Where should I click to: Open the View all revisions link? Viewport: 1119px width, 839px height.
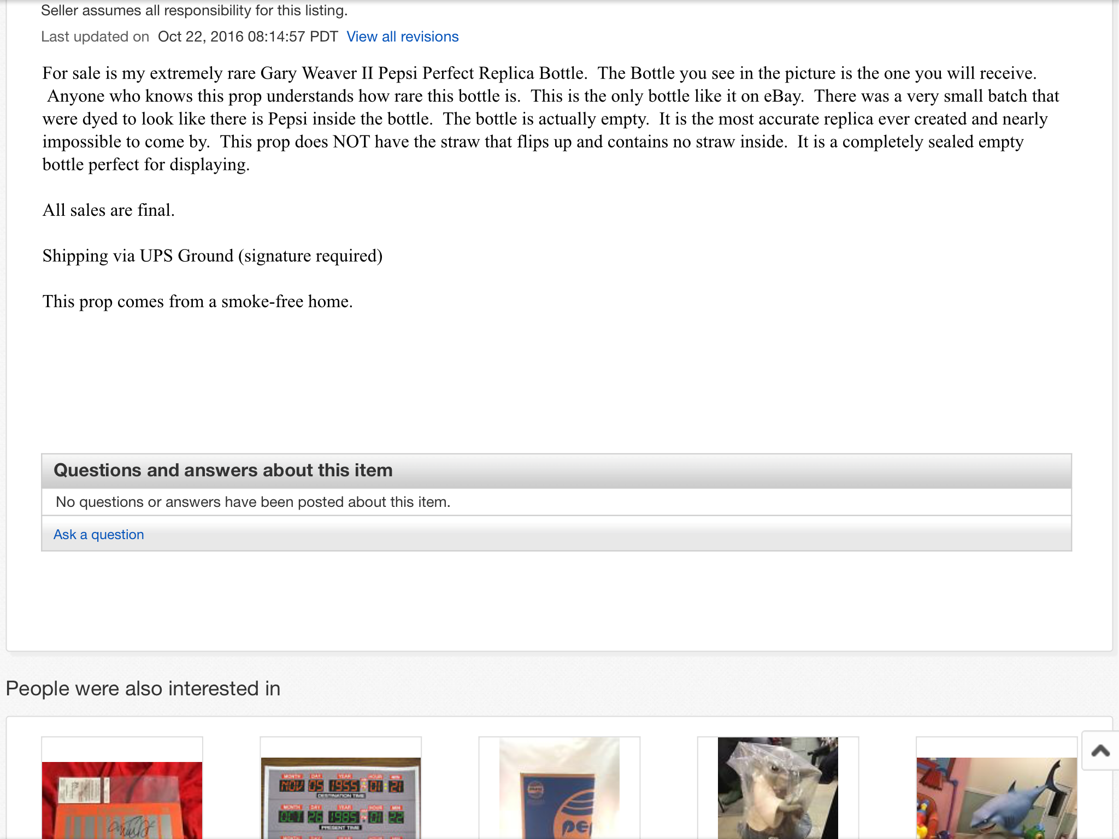click(403, 37)
